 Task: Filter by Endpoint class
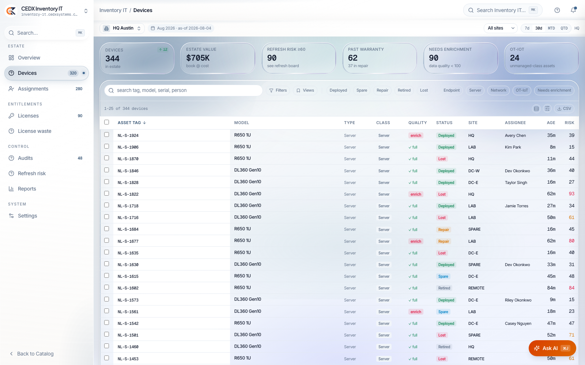452,90
